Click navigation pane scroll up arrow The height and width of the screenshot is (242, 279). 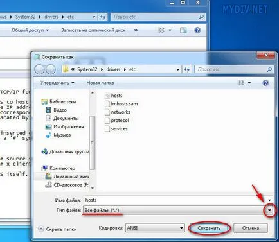pyautogui.click(x=93, y=92)
